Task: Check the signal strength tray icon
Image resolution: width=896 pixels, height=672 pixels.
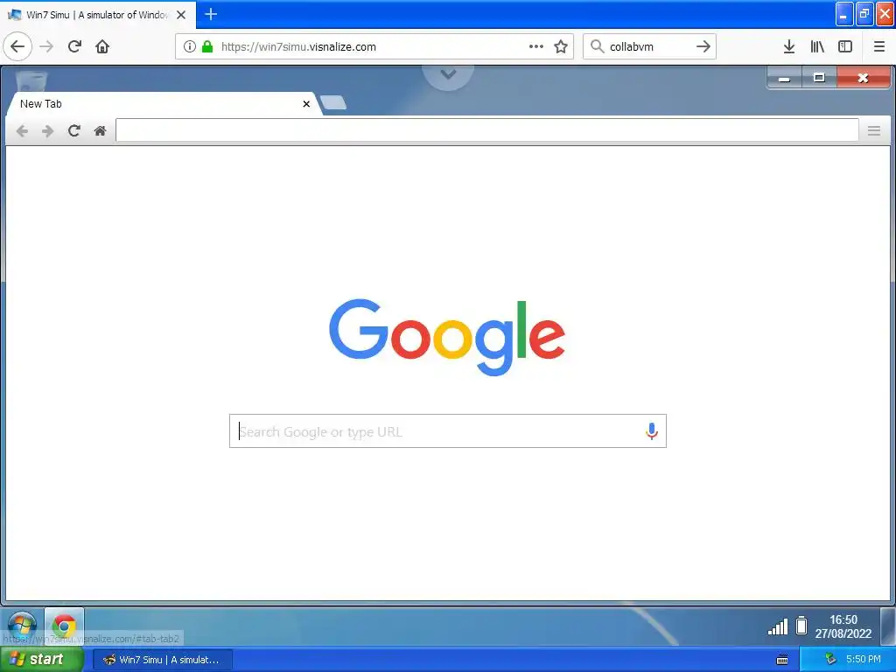Action: tap(778, 626)
